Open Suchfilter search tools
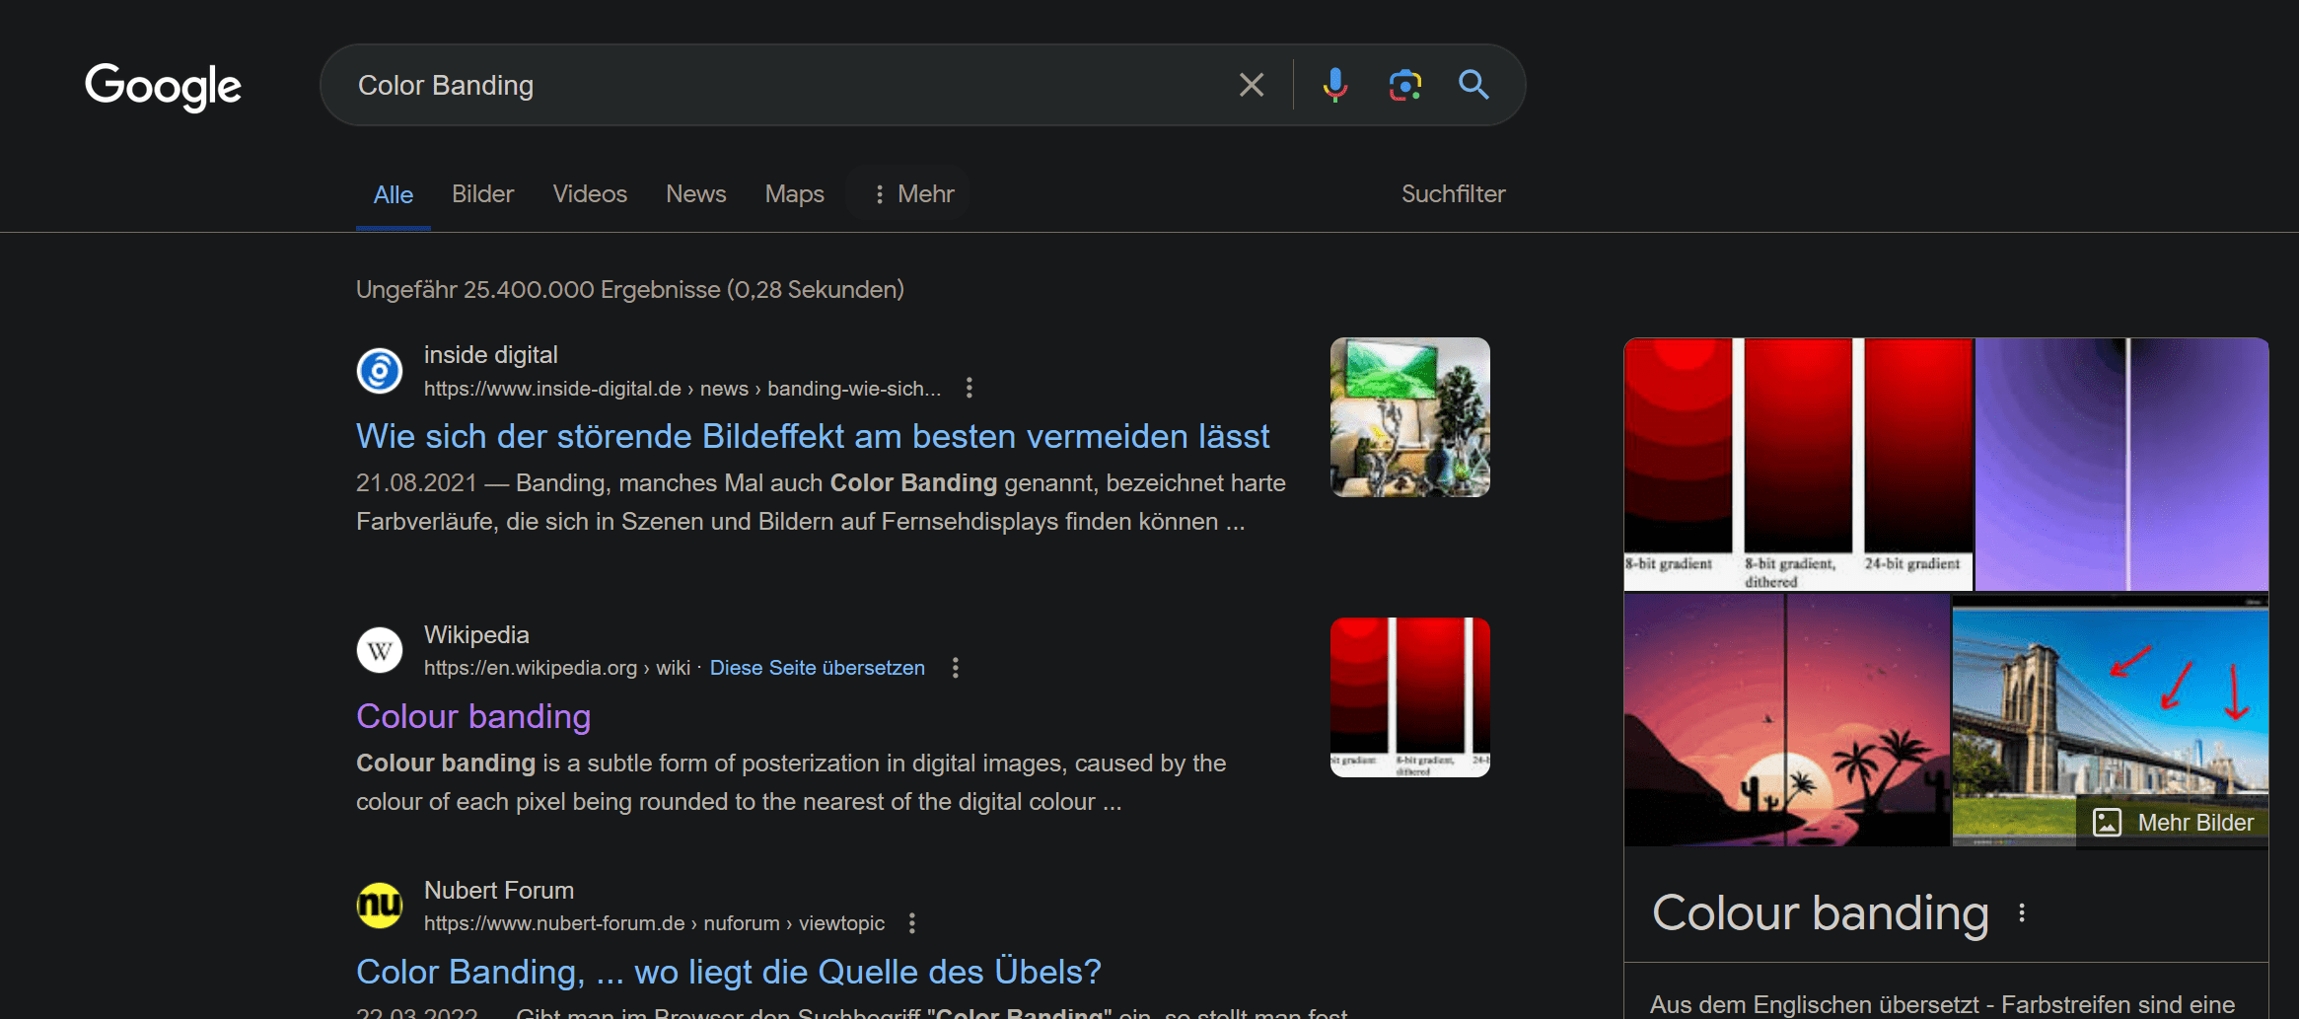 [1454, 193]
